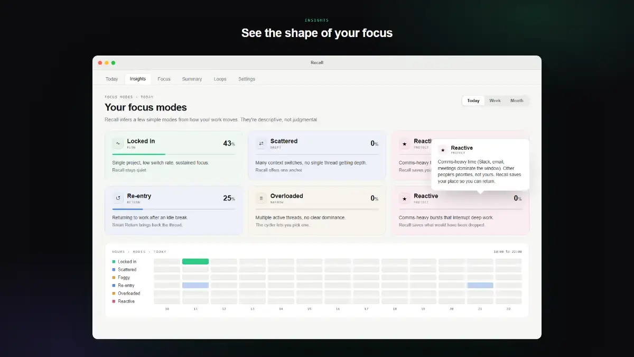Click star icon on Reactive card showing 0%

[x=404, y=198]
